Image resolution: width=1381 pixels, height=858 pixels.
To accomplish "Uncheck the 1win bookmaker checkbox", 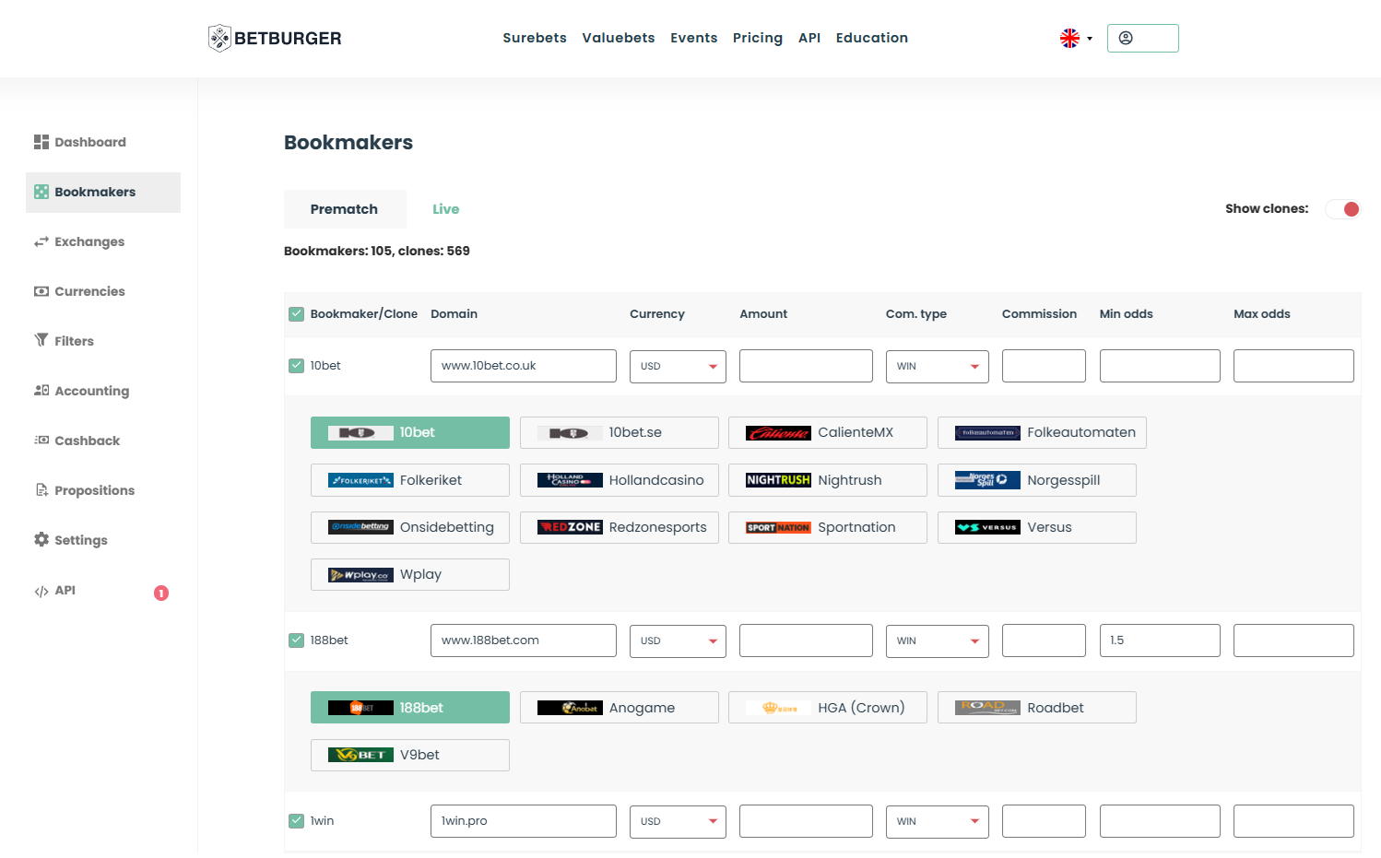I will pos(297,821).
